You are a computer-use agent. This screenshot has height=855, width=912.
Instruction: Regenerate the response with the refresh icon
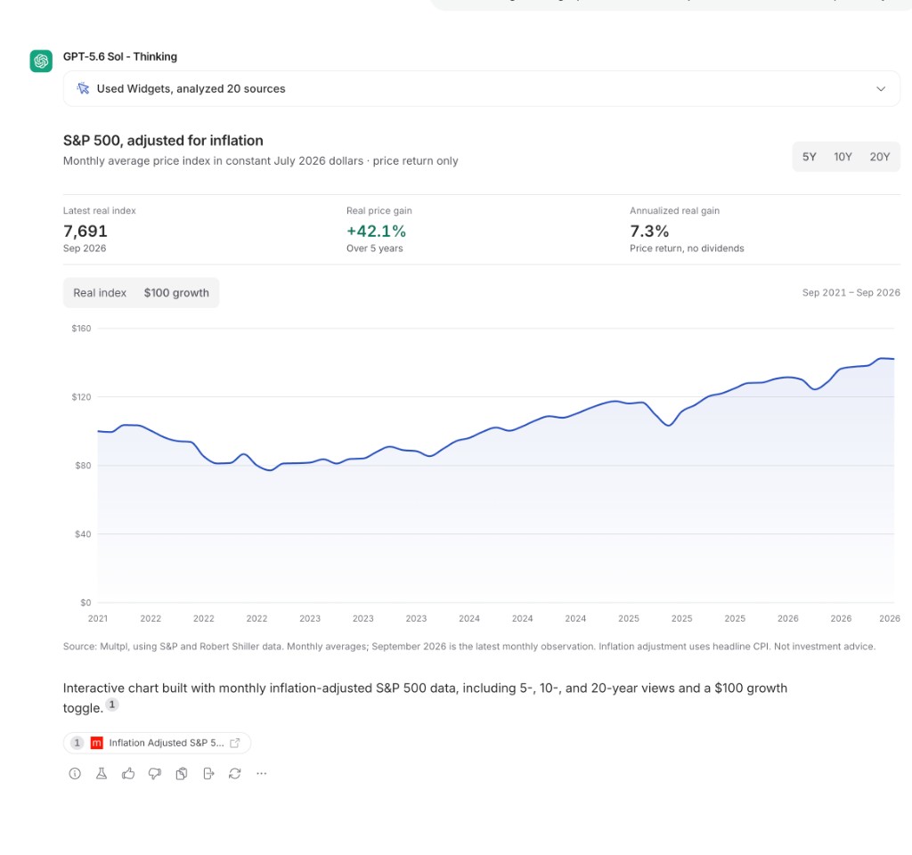coord(235,774)
